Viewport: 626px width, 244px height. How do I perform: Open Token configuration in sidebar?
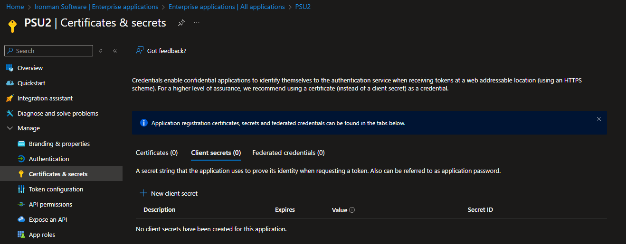pyautogui.click(x=56, y=189)
